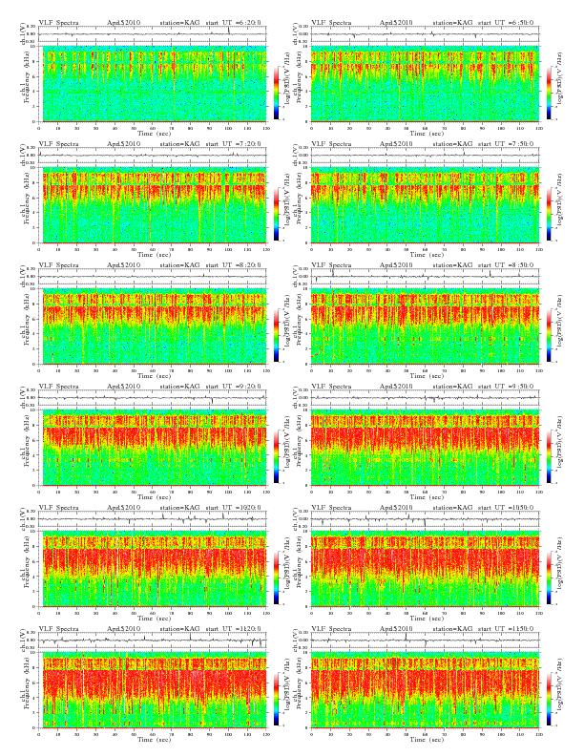
Task: Click the title text 'start UT =9:50:0'
Action: point(506,387)
